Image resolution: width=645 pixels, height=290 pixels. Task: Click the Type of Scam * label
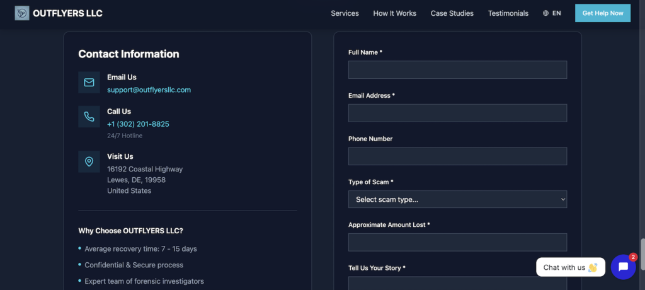370,182
